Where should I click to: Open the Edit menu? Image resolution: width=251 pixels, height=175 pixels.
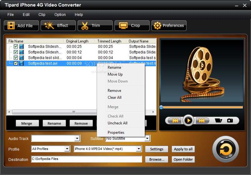pyautogui.click(x=26, y=15)
